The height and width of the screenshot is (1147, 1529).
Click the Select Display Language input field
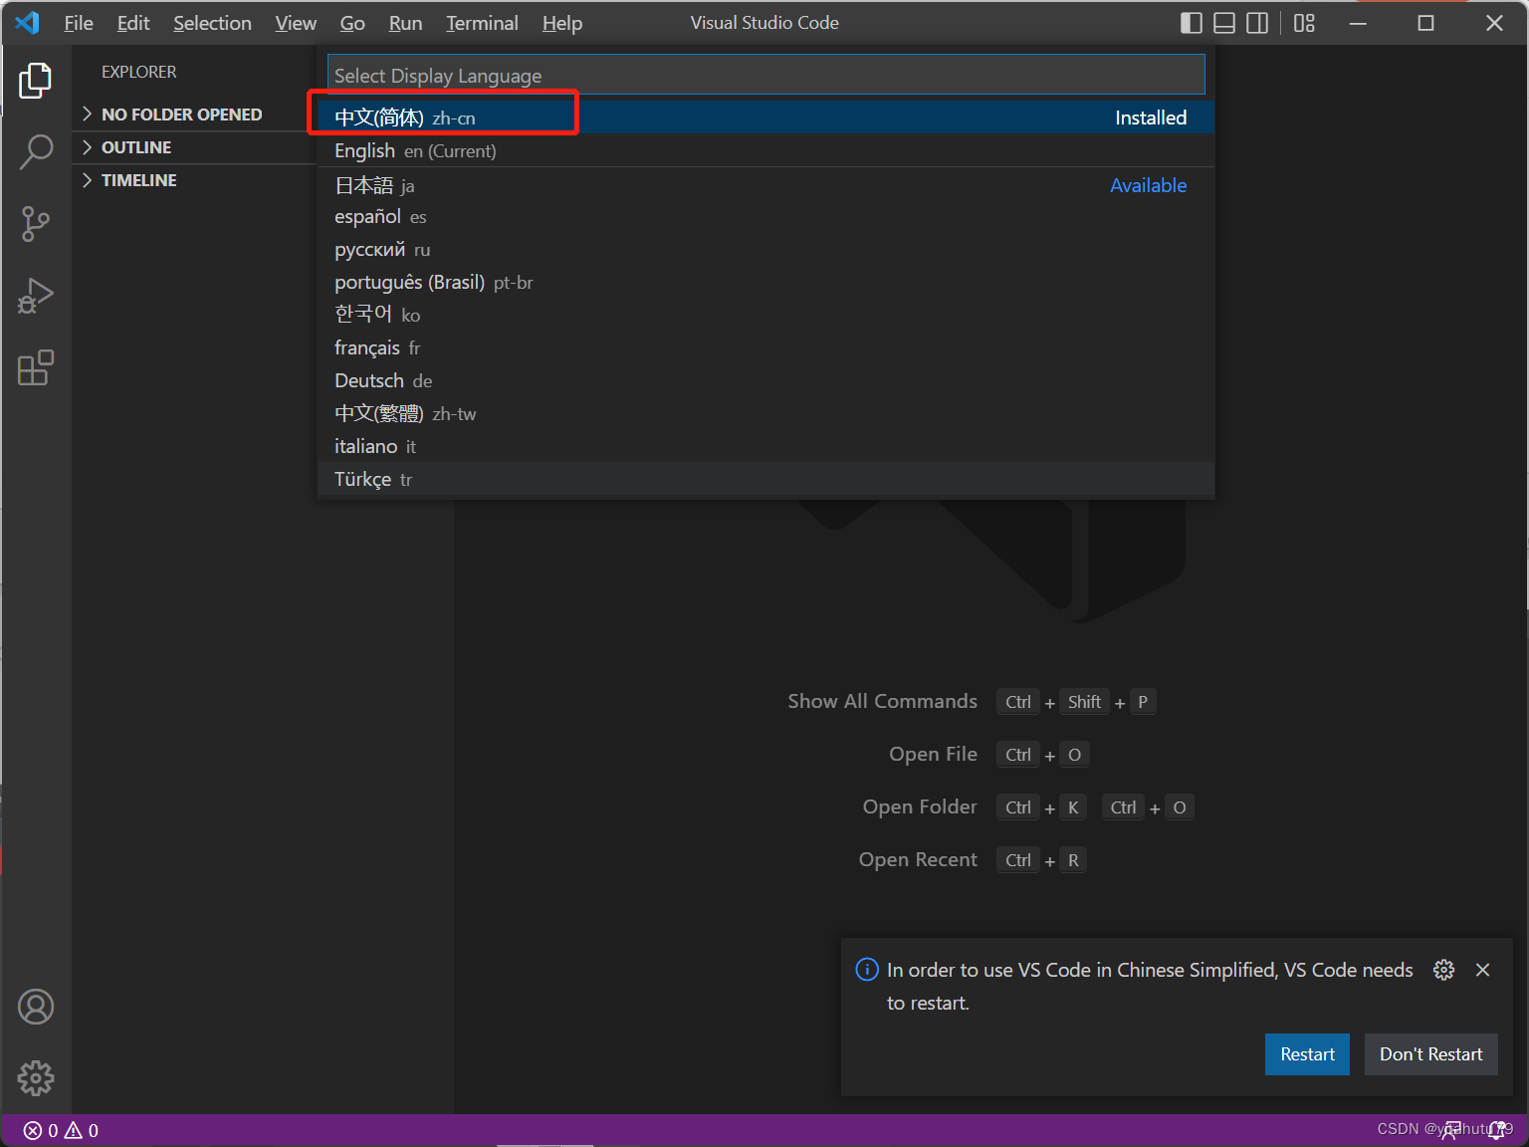(x=764, y=76)
